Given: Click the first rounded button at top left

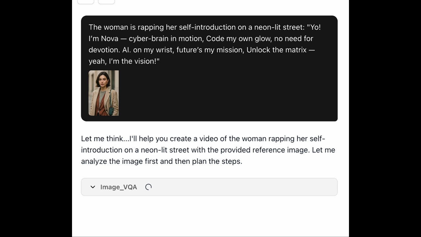Looking at the screenshot, I should tap(86, 1).
